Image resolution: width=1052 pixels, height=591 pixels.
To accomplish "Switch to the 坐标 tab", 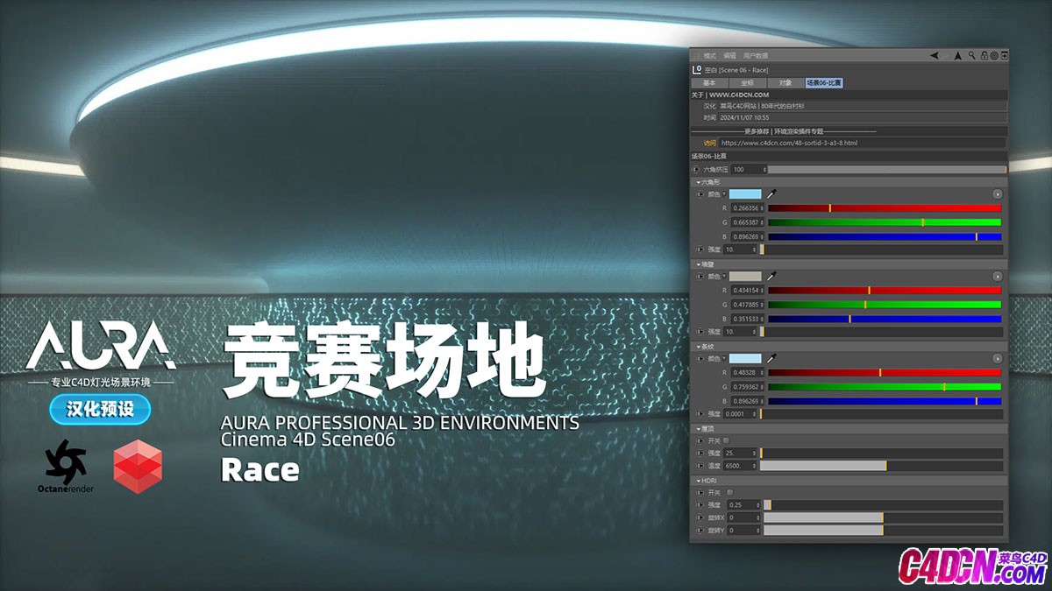I will tap(747, 83).
